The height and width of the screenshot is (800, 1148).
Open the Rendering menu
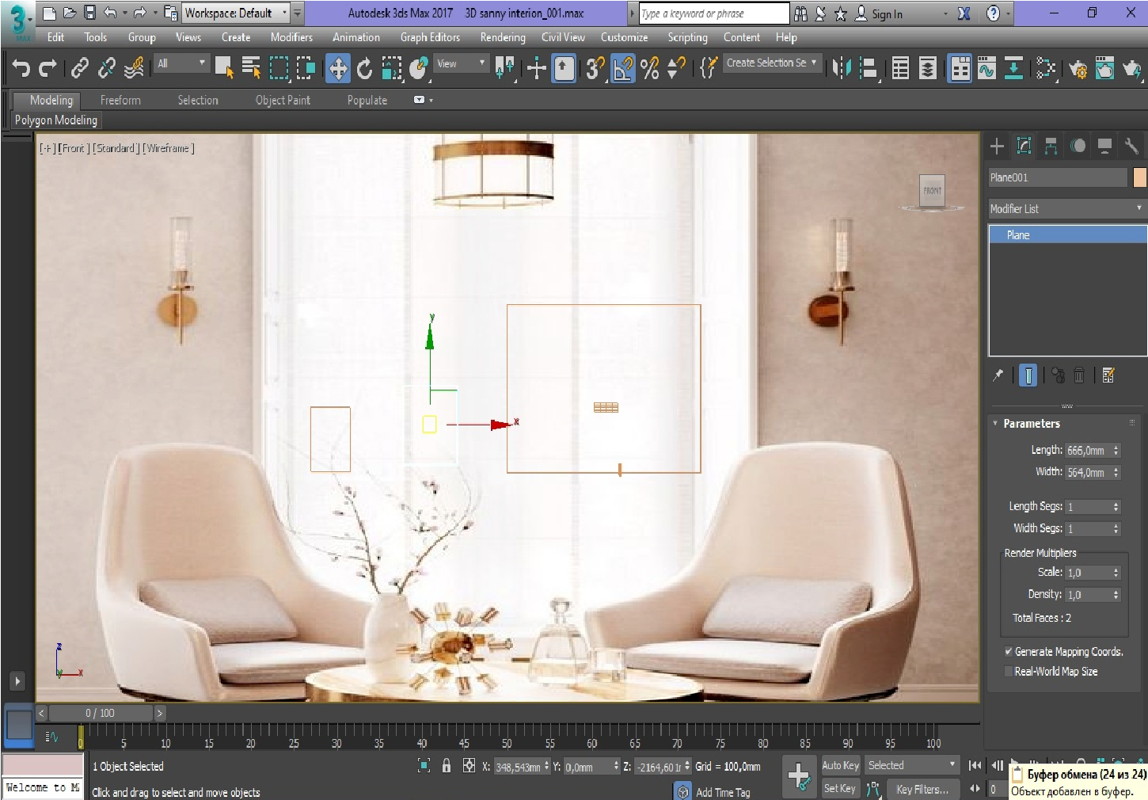(502, 37)
